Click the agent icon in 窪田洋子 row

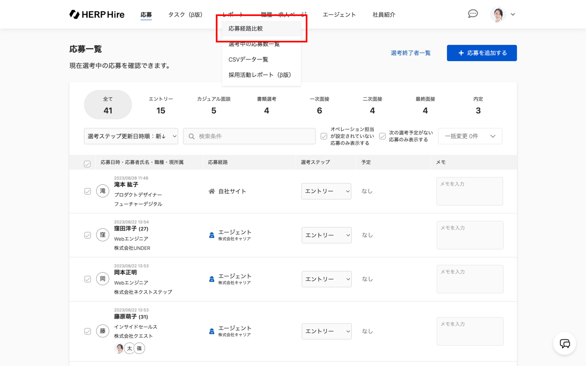coord(212,235)
